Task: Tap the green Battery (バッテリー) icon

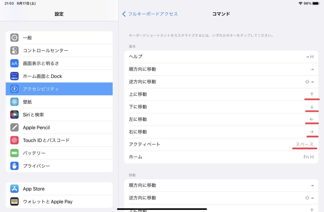Action: click(15, 153)
